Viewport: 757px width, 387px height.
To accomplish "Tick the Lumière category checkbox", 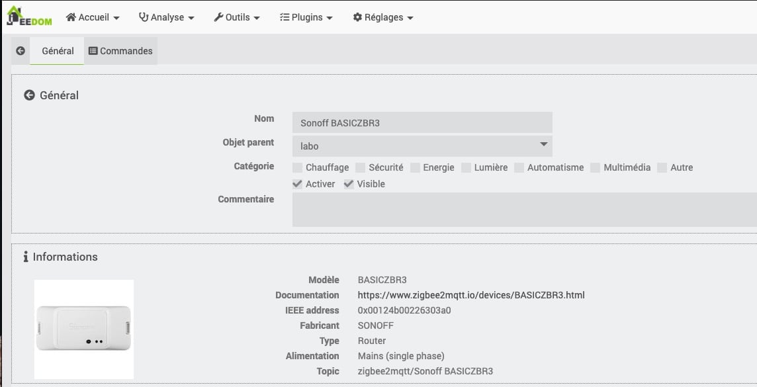I will (x=467, y=167).
